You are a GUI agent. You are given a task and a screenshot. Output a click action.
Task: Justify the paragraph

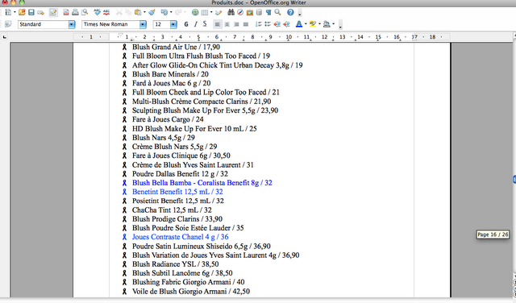(245, 24)
